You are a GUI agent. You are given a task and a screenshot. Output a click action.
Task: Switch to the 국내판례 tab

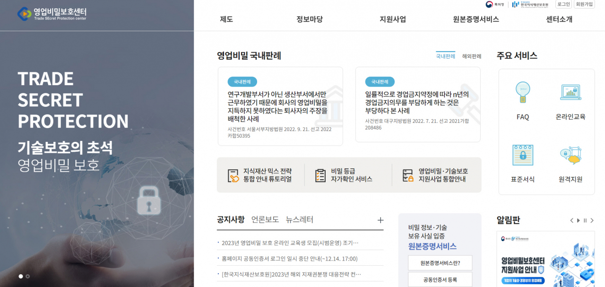click(445, 56)
